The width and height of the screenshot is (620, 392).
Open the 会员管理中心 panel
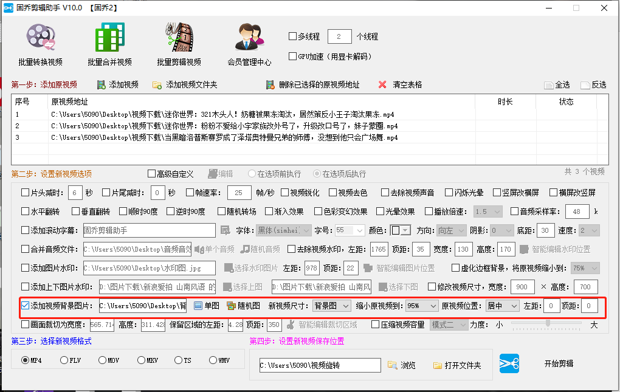249,43
